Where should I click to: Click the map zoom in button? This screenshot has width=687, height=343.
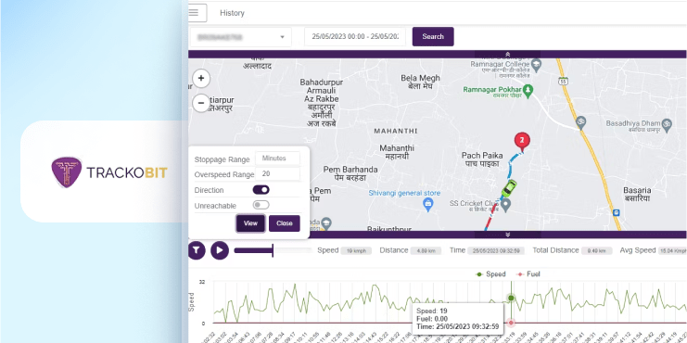click(201, 79)
